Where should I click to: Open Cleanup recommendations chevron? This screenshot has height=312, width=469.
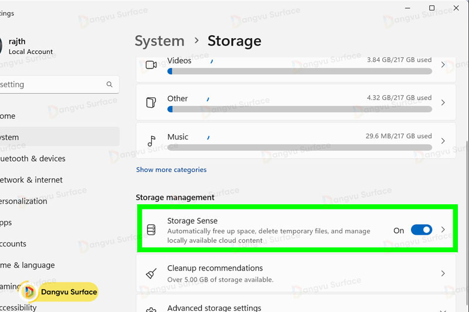coord(443,273)
